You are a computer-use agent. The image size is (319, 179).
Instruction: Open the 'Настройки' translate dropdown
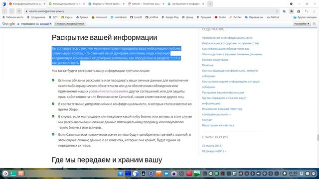[x=302, y=24]
